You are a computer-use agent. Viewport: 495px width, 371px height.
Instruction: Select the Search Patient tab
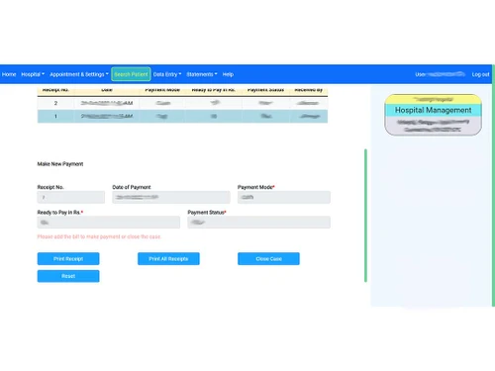click(x=131, y=74)
